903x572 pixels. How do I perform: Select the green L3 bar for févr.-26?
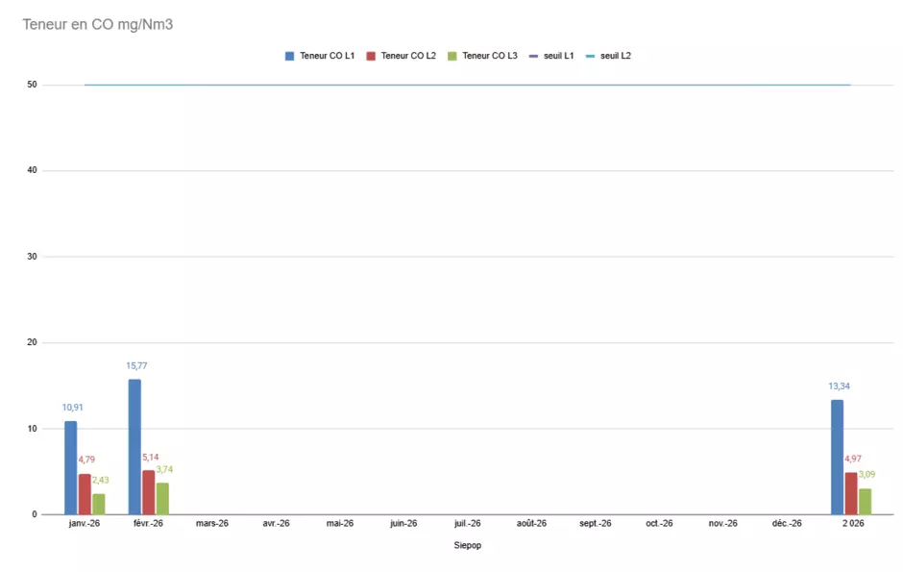162,498
